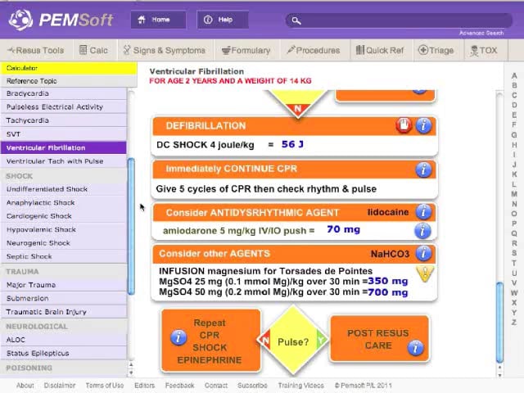
Task: Open info icon in Consider other Agents header
Action: pyautogui.click(x=423, y=253)
